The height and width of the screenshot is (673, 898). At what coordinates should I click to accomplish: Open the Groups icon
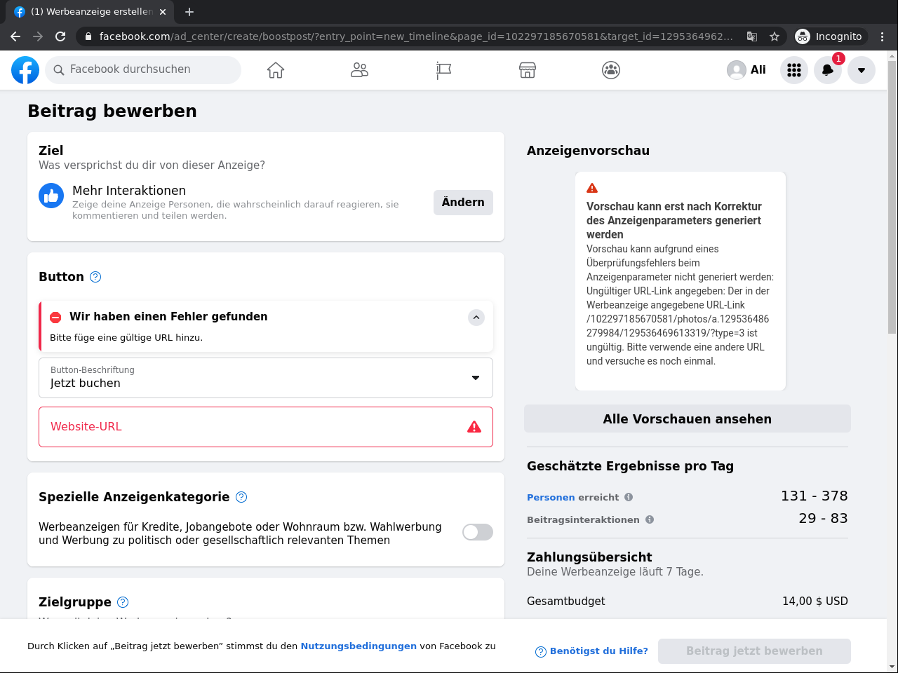(x=611, y=70)
